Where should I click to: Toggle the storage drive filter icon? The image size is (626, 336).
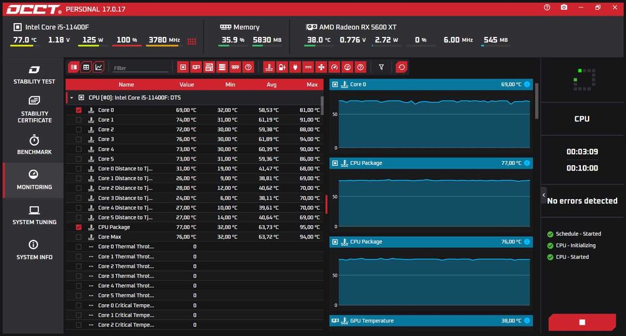(222, 67)
